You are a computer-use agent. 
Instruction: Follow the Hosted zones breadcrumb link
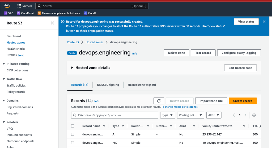[x=94, y=42]
